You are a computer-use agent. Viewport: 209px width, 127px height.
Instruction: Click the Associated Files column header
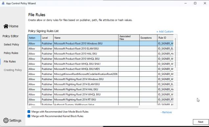129,38
